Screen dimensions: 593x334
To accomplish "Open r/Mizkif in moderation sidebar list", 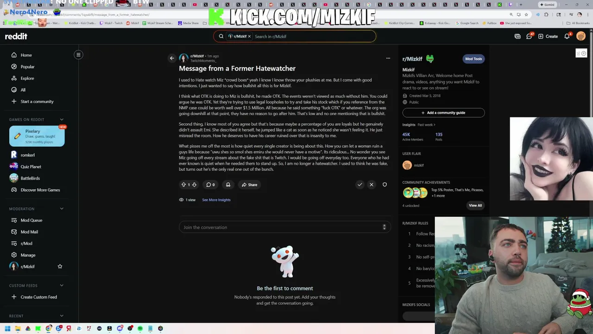I will (x=27, y=267).
